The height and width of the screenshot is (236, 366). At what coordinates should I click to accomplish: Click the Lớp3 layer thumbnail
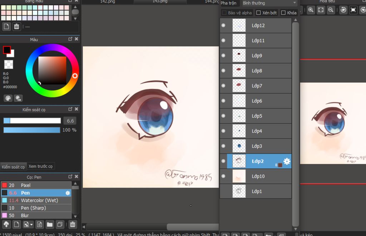(x=239, y=146)
